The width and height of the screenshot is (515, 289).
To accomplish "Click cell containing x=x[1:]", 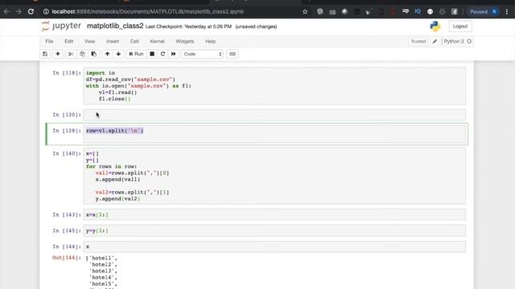I will tap(274, 214).
